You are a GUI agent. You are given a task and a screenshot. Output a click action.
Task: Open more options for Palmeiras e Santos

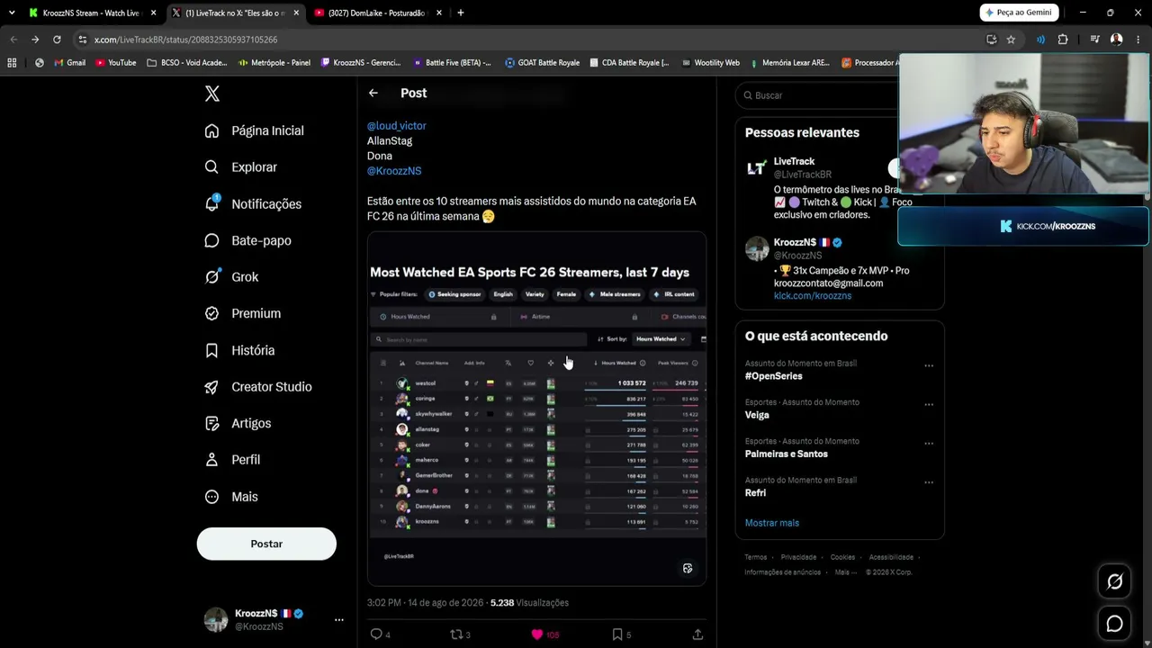click(x=929, y=443)
